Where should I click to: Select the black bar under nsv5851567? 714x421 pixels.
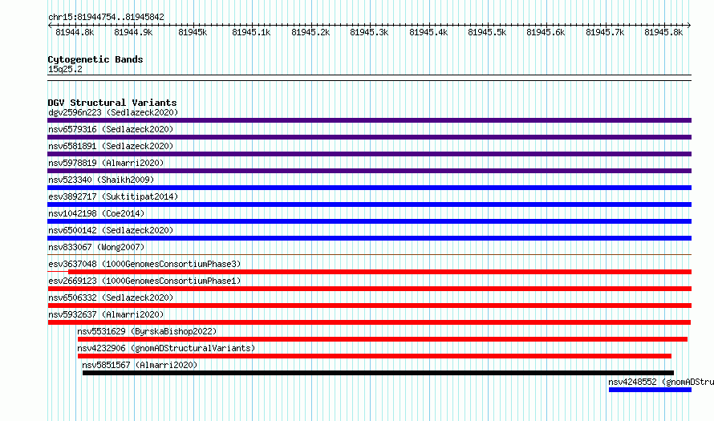pyautogui.click(x=378, y=373)
